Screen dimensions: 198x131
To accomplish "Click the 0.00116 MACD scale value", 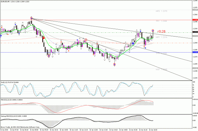I will coord(195,100).
